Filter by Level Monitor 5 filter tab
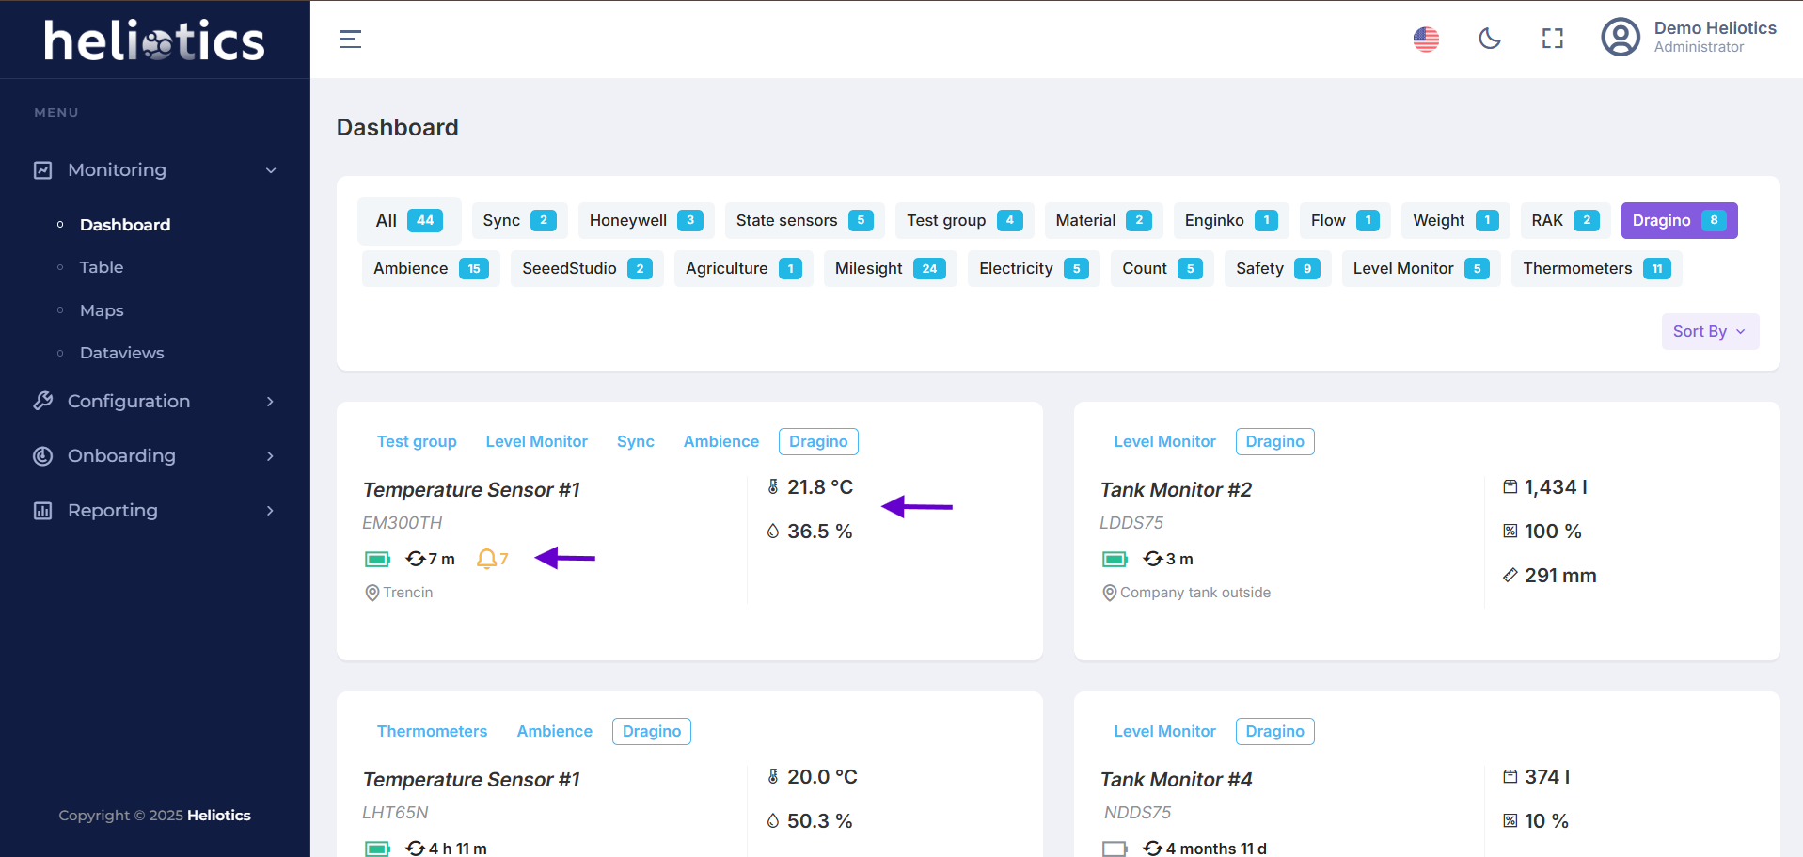This screenshot has width=1803, height=857. coord(1421,268)
